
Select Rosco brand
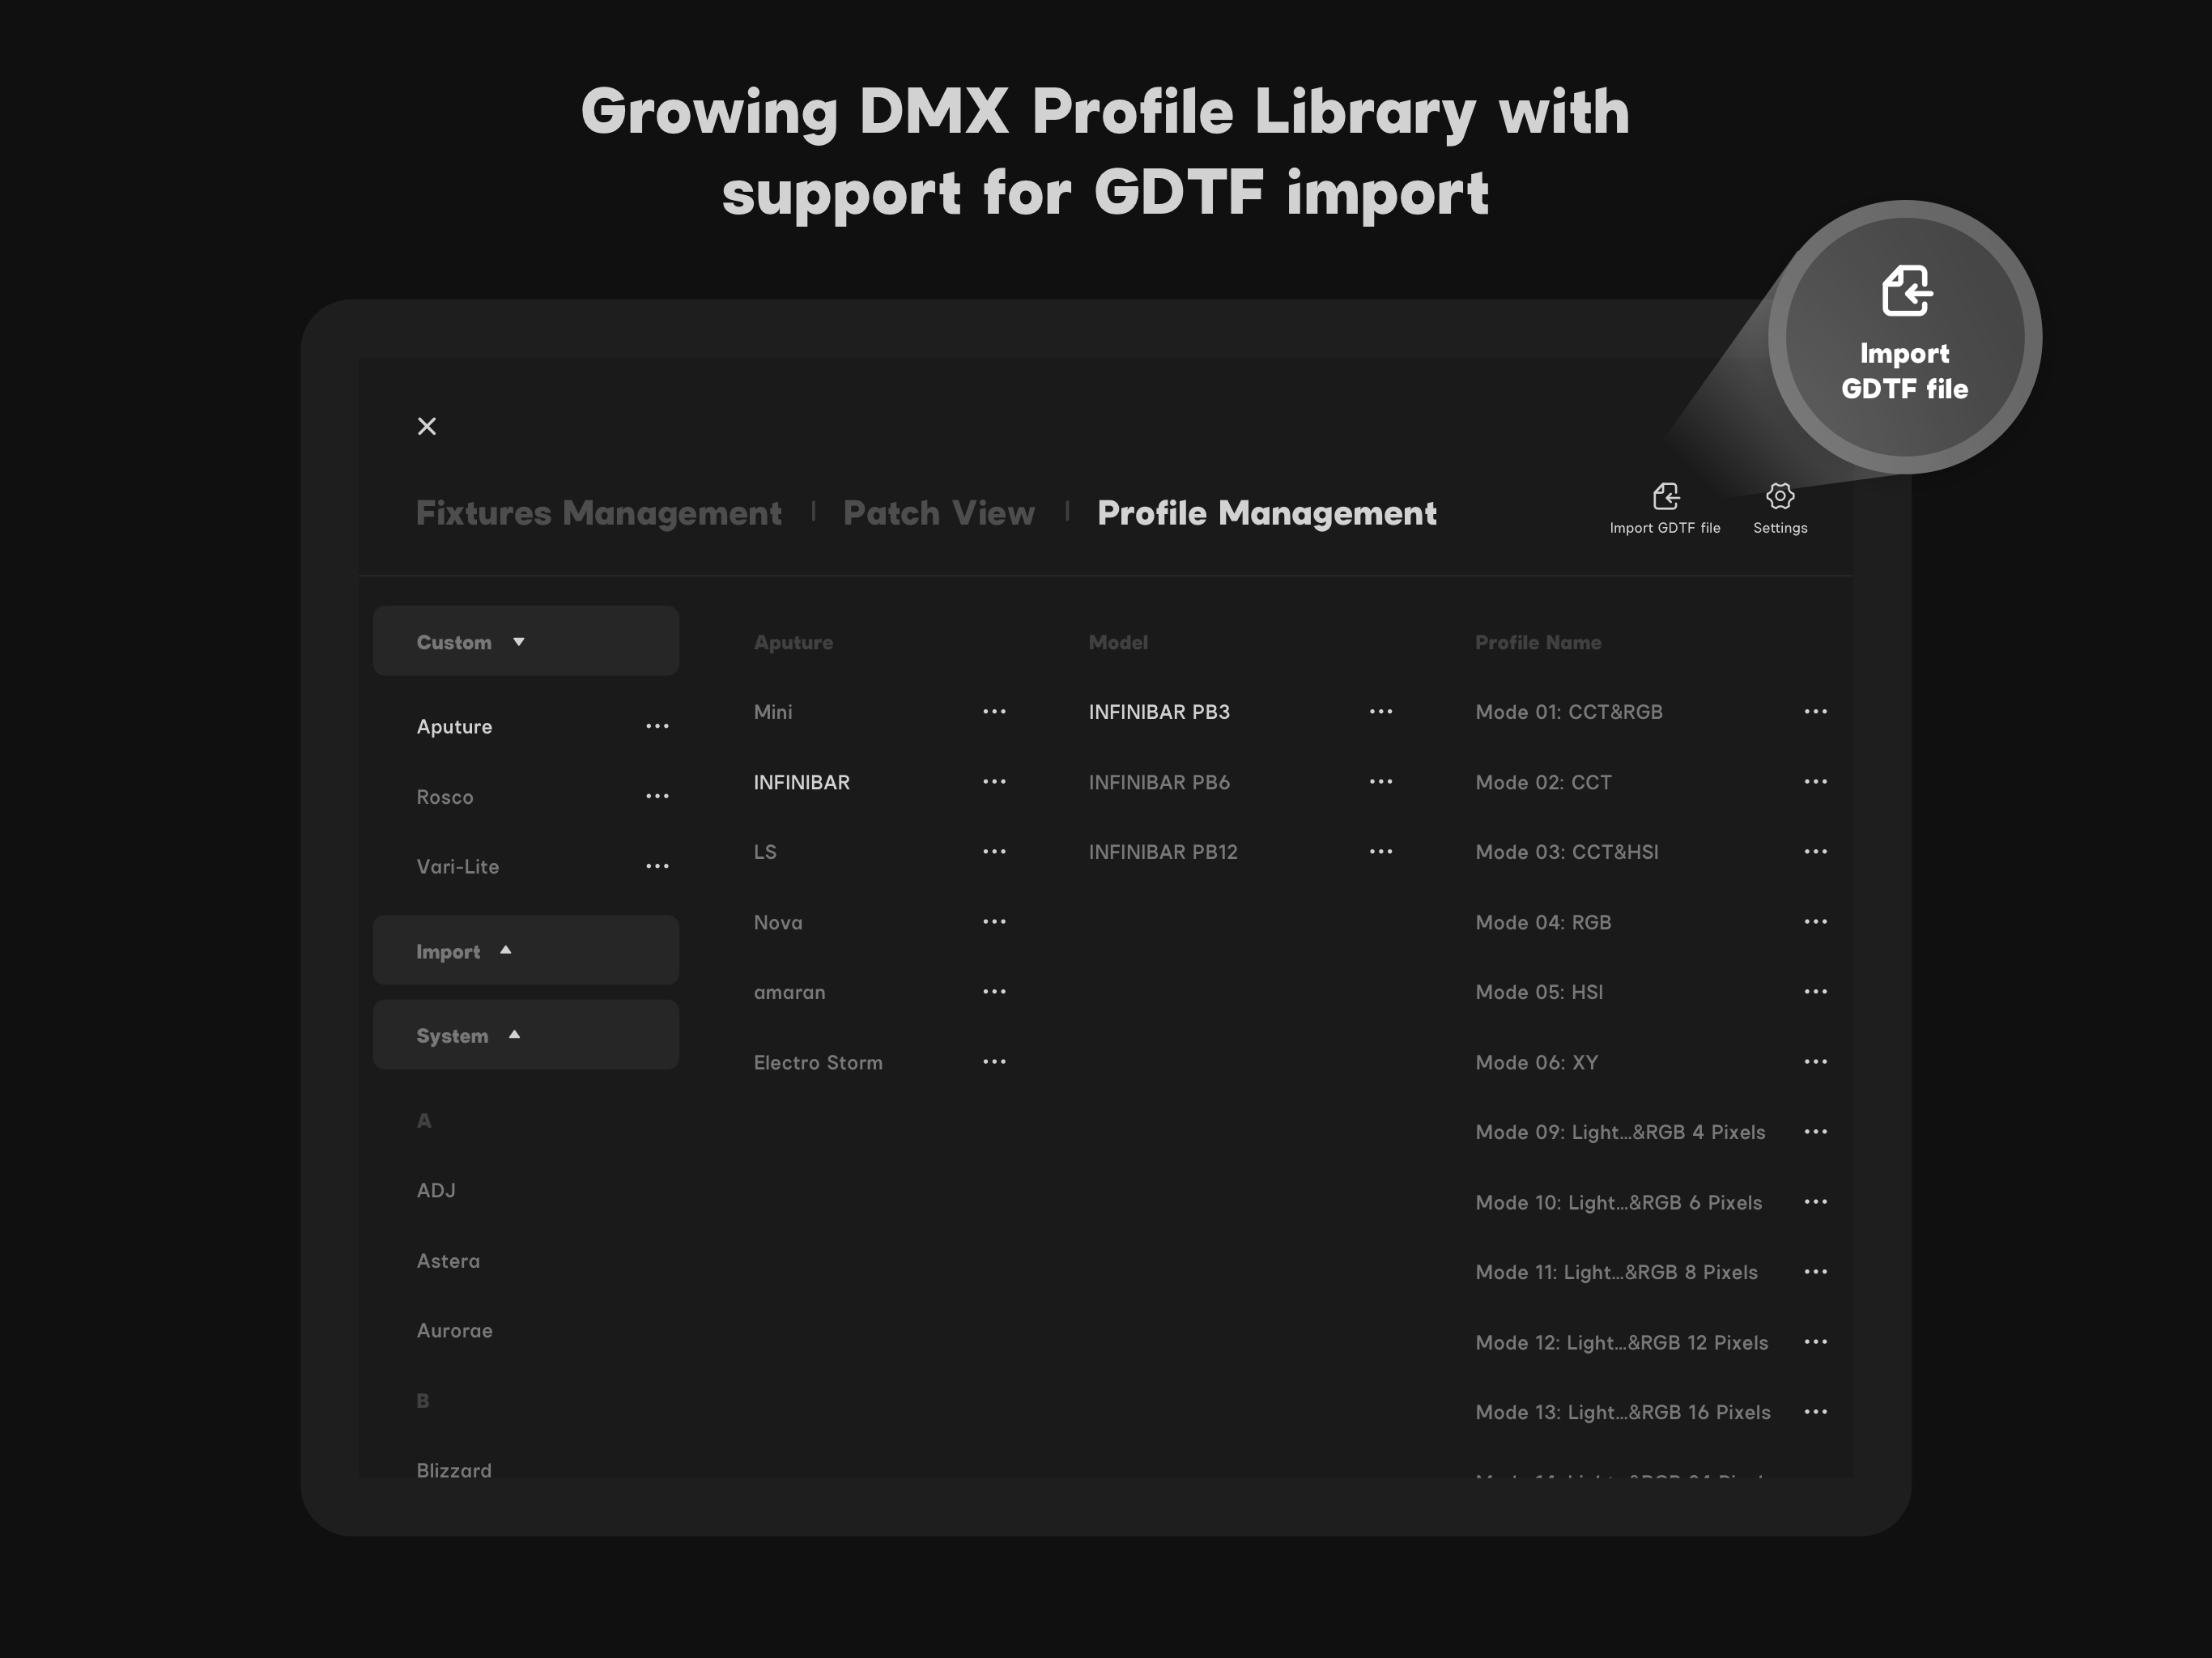[x=445, y=797]
